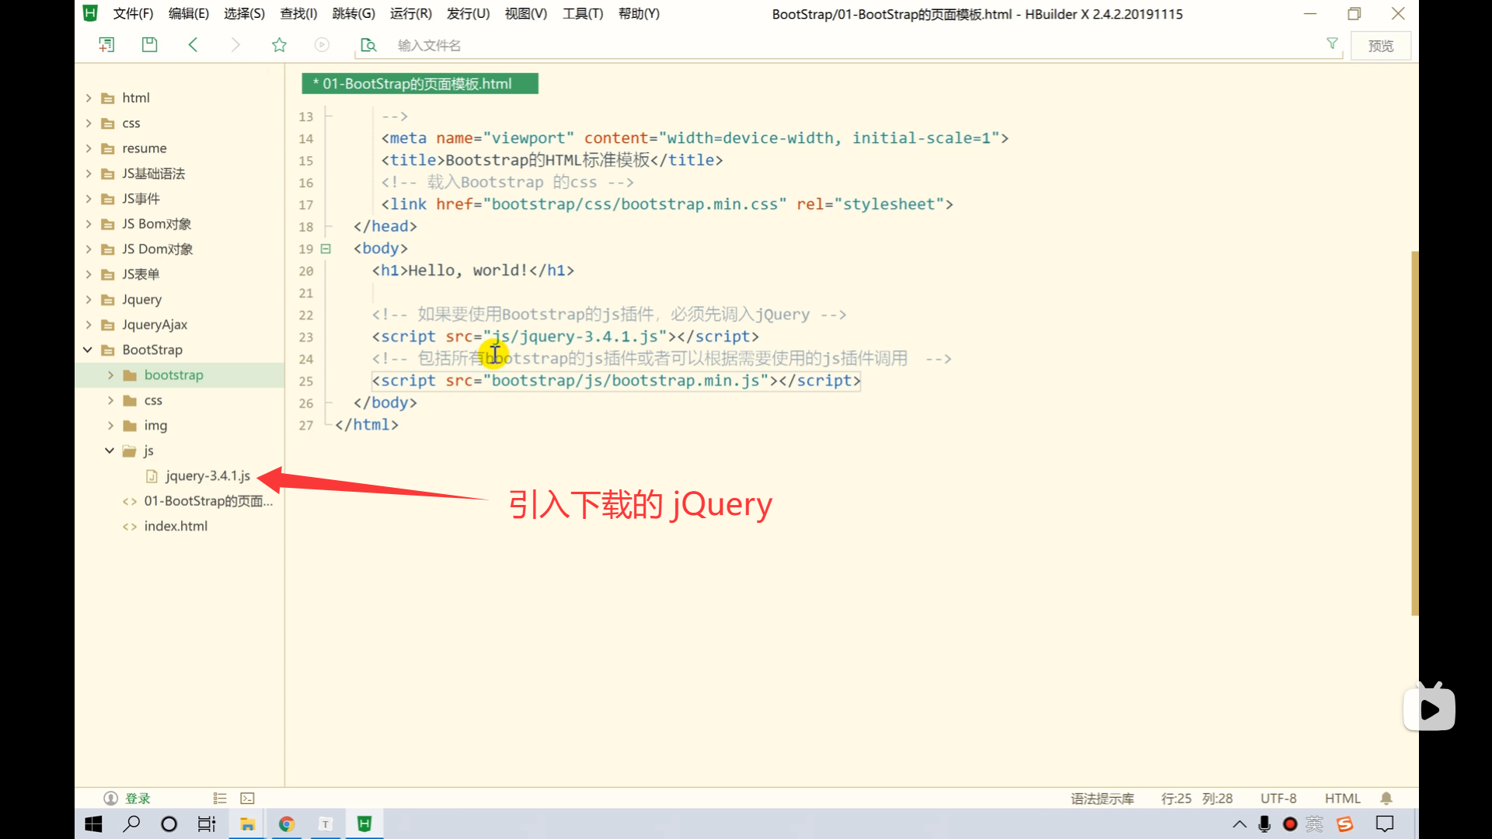Open the 运行(R) menu
Viewport: 1492px width, 839px height.
coord(410,14)
